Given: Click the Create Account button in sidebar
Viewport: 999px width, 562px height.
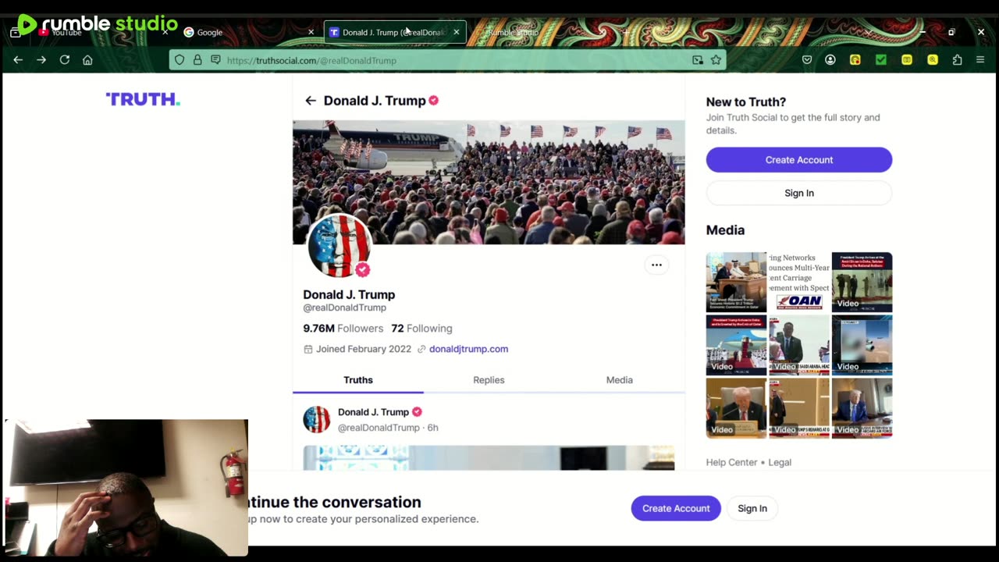Looking at the screenshot, I should pos(799,160).
